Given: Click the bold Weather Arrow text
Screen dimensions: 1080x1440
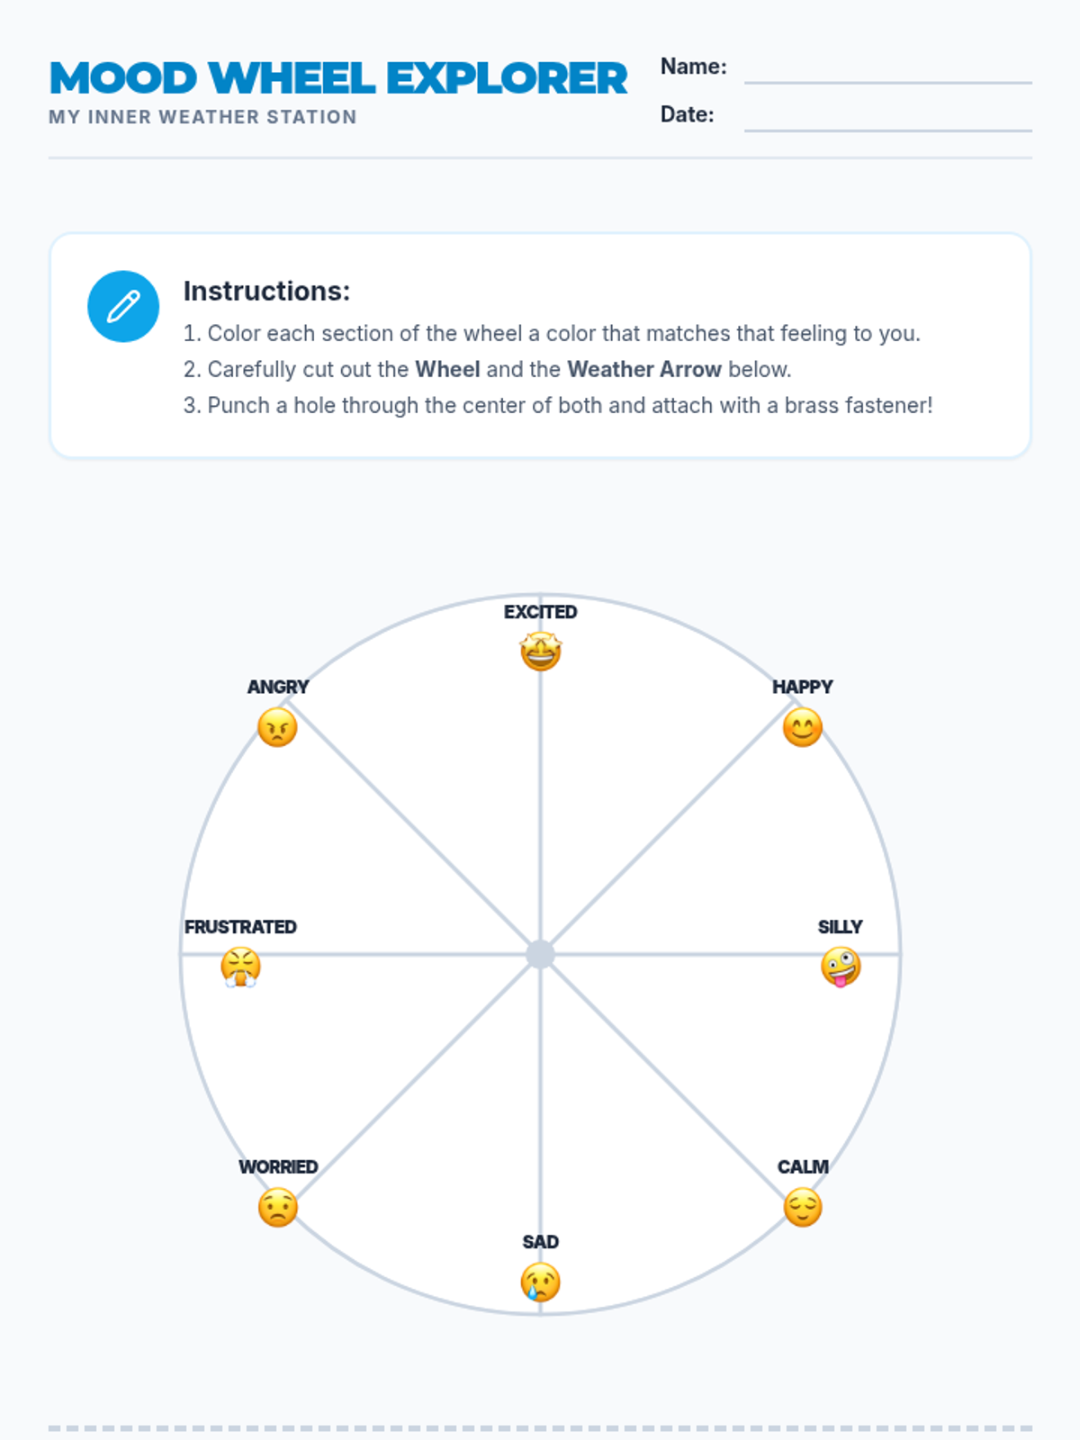Looking at the screenshot, I should click(x=644, y=369).
